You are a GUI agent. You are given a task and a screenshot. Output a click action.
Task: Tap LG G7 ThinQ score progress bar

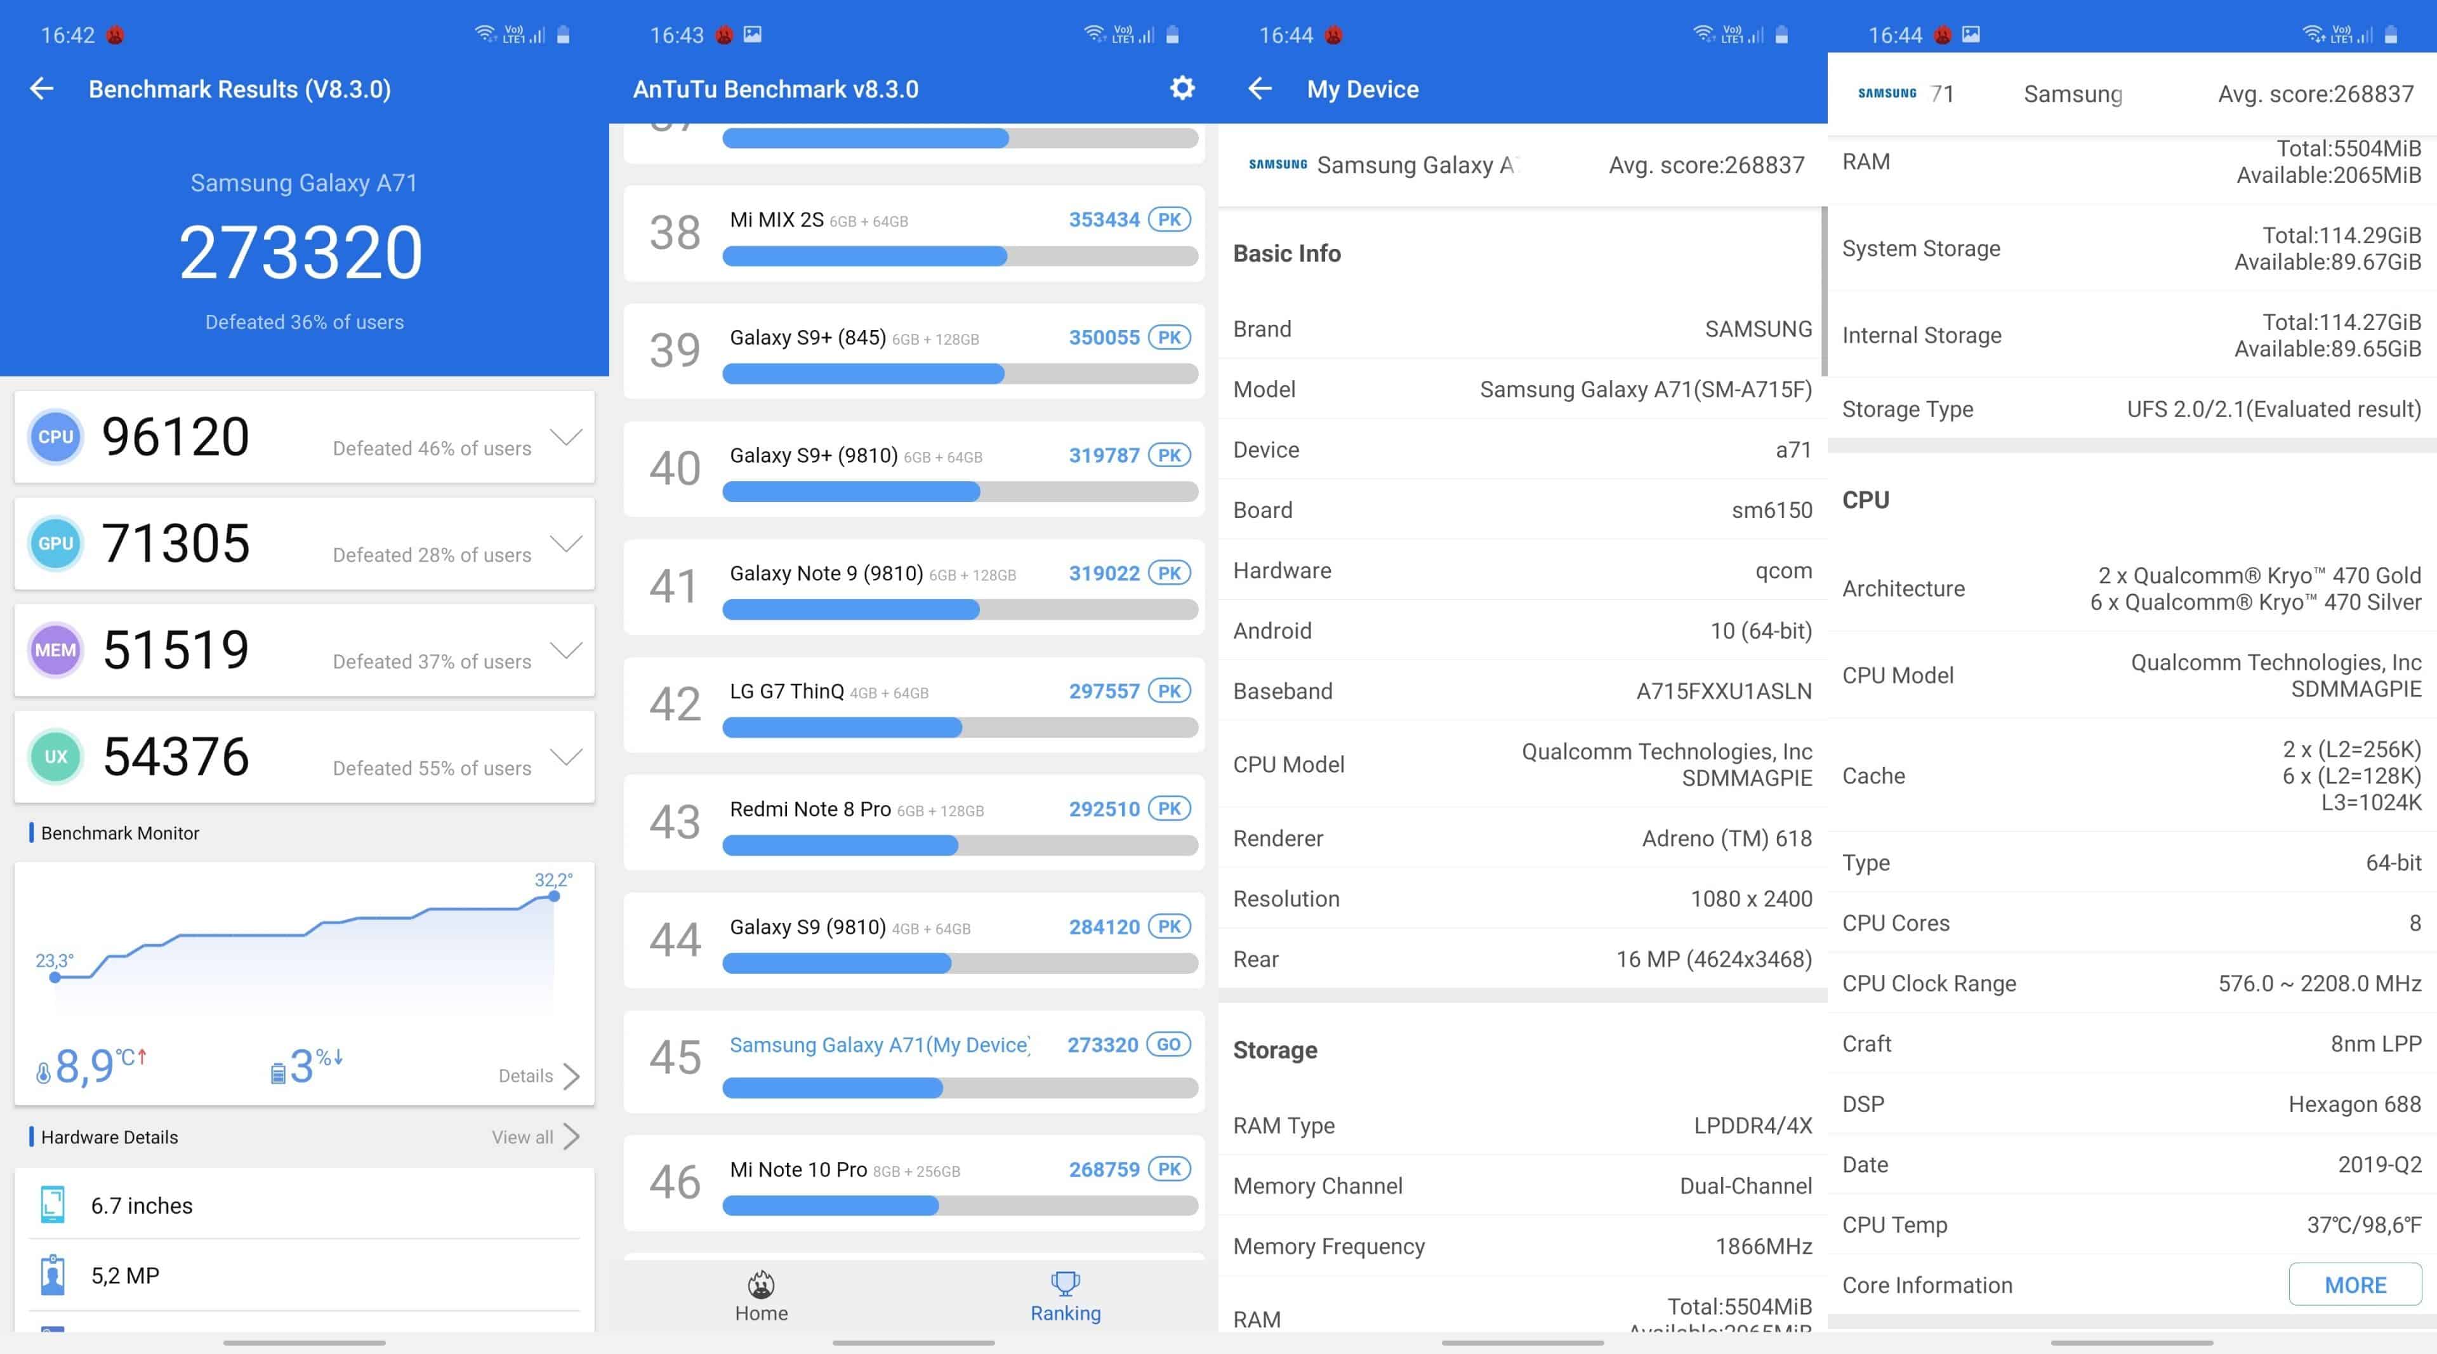point(960,727)
